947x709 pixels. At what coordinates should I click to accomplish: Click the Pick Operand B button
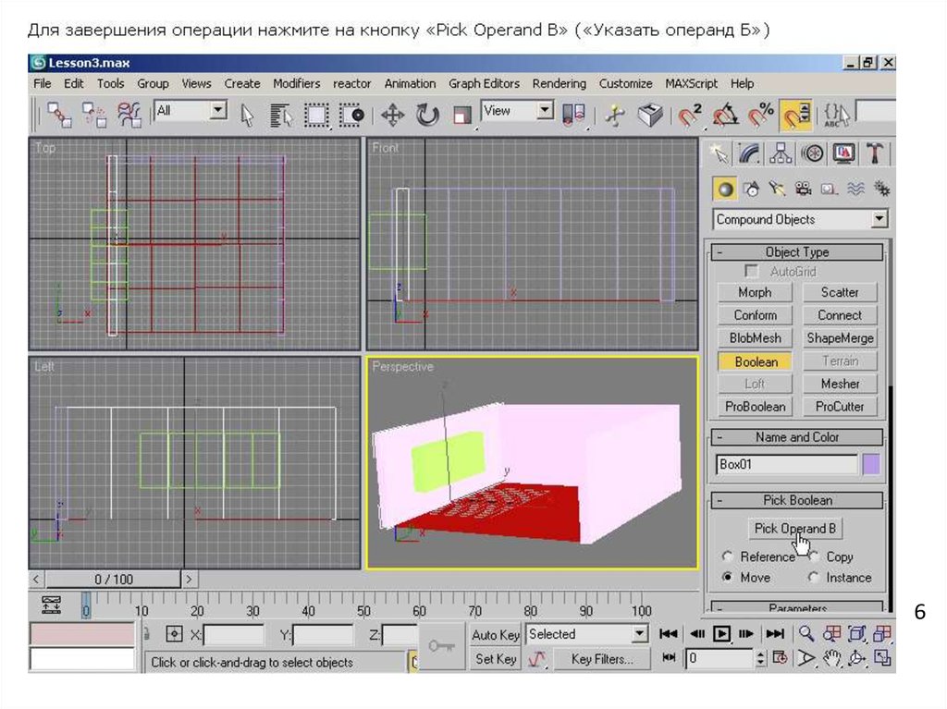click(795, 529)
